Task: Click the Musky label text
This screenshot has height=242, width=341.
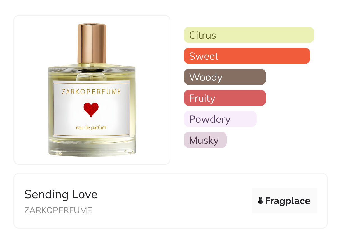Action: point(204,140)
